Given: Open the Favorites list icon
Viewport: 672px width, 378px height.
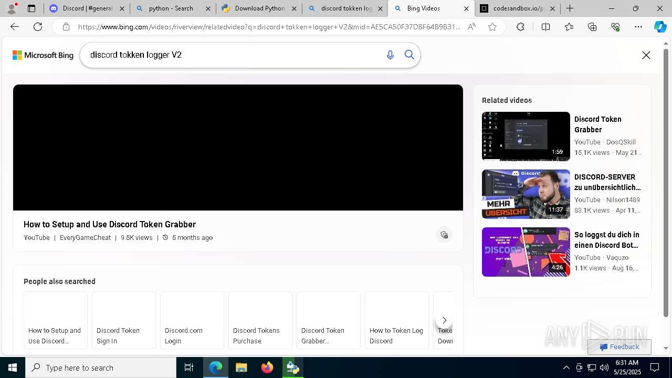Looking at the screenshot, I should point(569,27).
